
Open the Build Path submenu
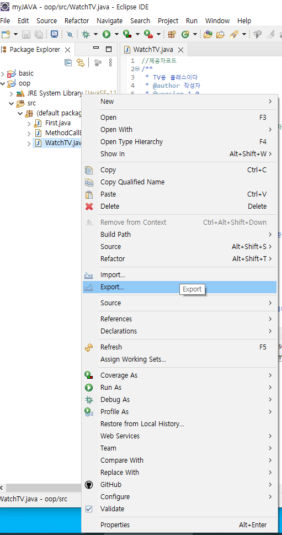point(179,235)
